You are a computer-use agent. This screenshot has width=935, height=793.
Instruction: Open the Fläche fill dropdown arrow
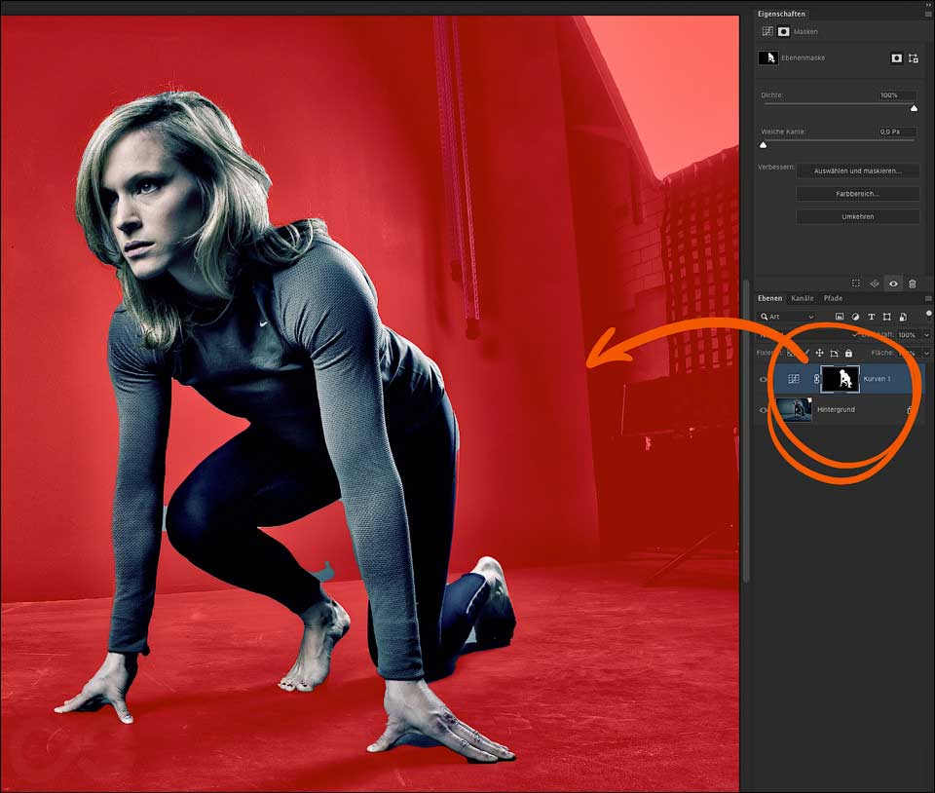coord(926,353)
